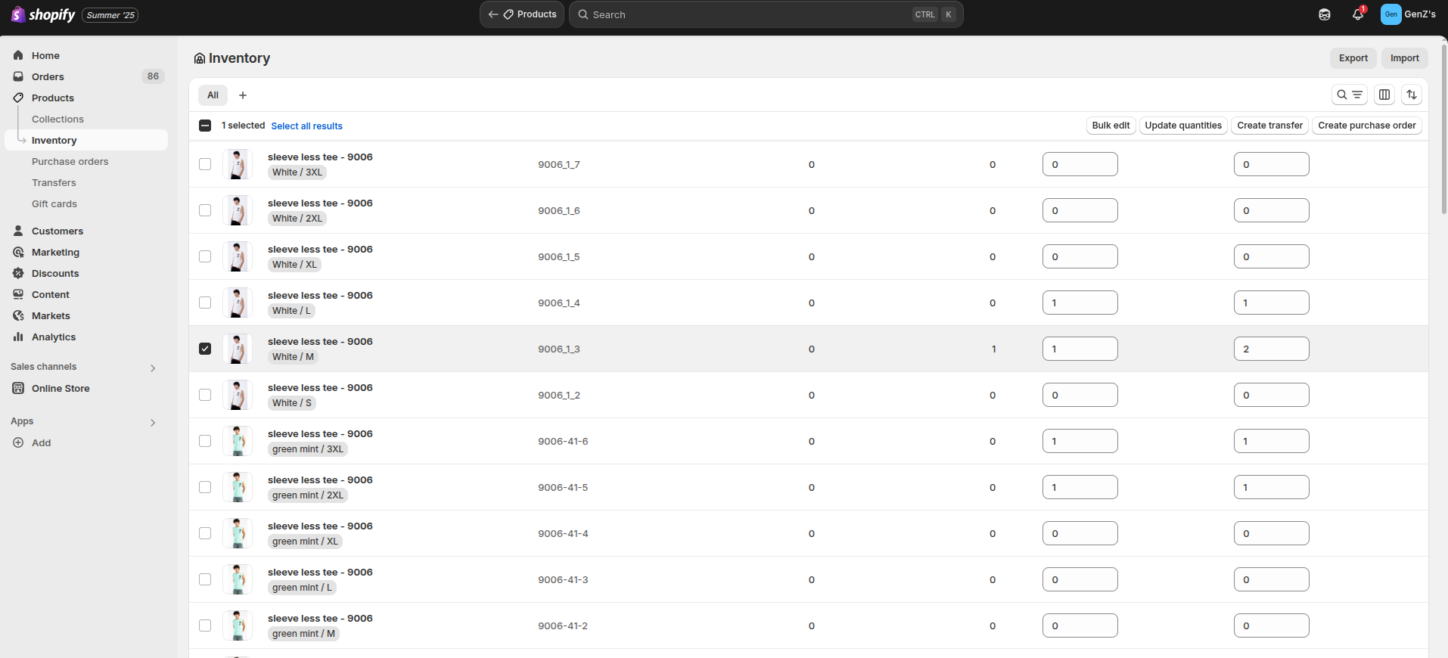The height and width of the screenshot is (658, 1448).
Task: Edit On hand quantity for green mint / 3XL
Action: point(1271,441)
